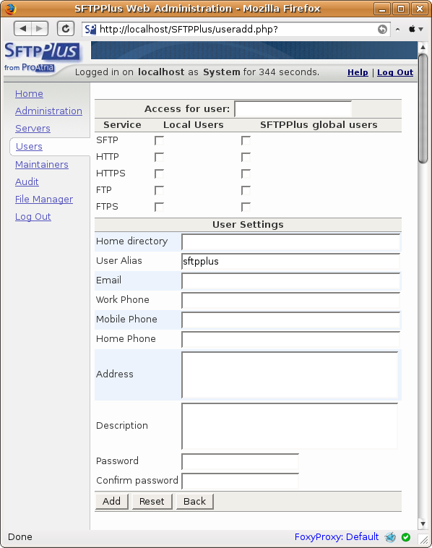This screenshot has width=432, height=548.
Task: Click the vertical scrollbar thumb
Action: coord(423,108)
